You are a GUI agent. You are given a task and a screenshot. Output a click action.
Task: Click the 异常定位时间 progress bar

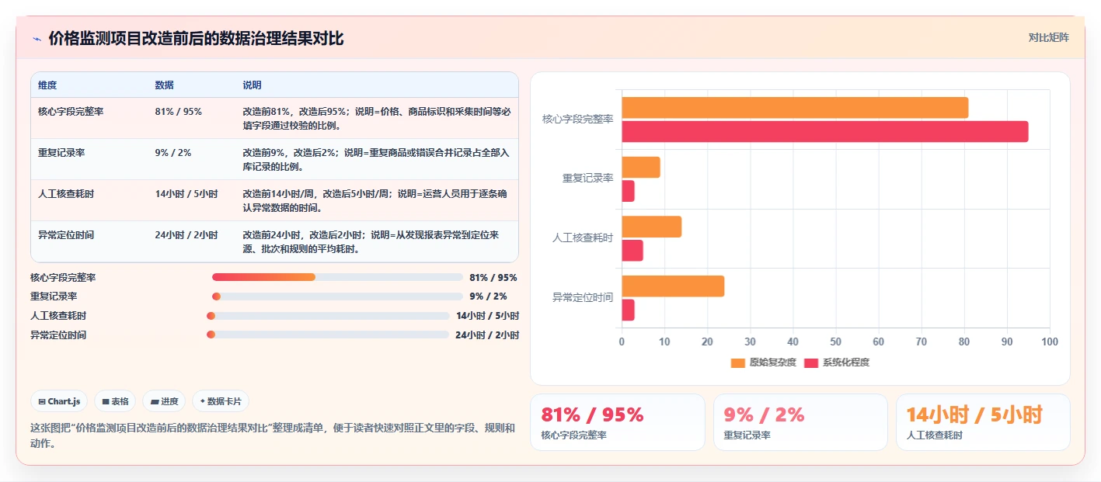tap(328, 335)
